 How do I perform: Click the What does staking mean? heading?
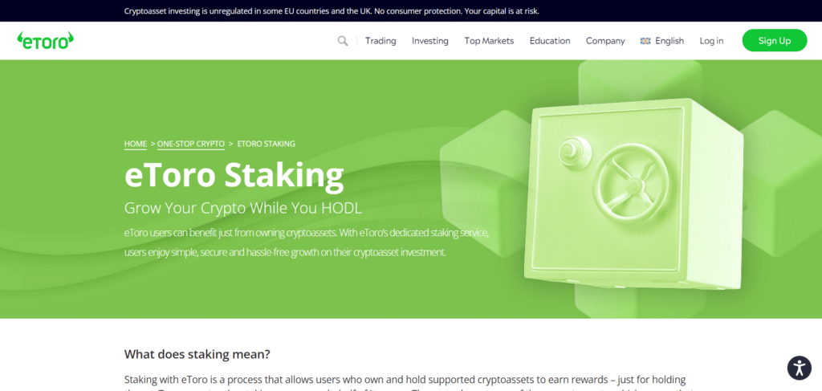click(197, 354)
